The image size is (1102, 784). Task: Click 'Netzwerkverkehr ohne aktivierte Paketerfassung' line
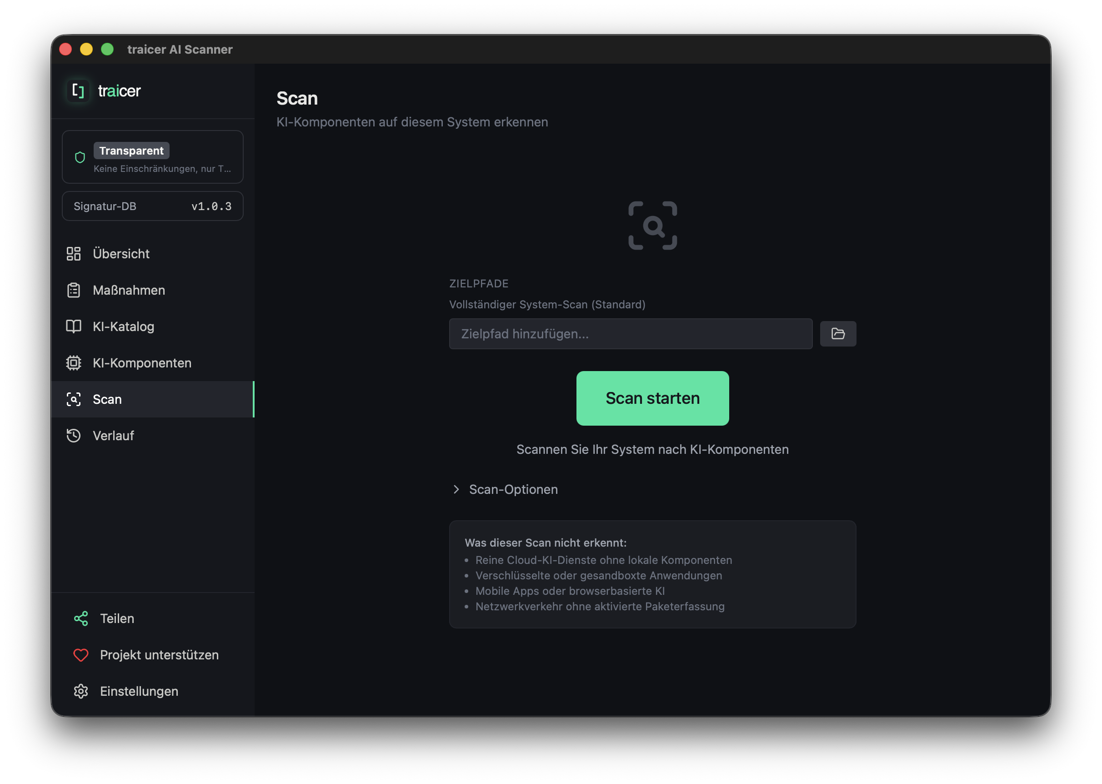pyautogui.click(x=600, y=607)
